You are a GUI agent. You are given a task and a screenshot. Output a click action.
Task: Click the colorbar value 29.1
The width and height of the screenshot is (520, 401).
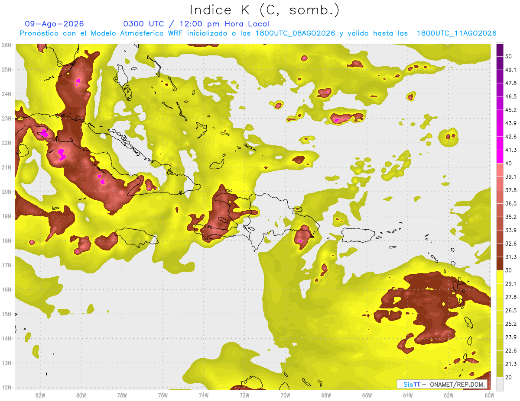click(x=511, y=284)
